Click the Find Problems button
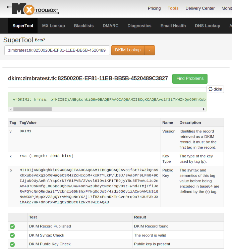This screenshot has width=232, height=252. coord(190,79)
